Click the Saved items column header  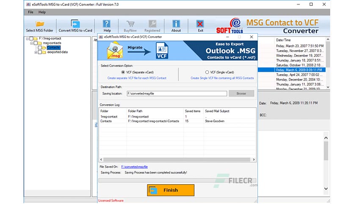193,111
